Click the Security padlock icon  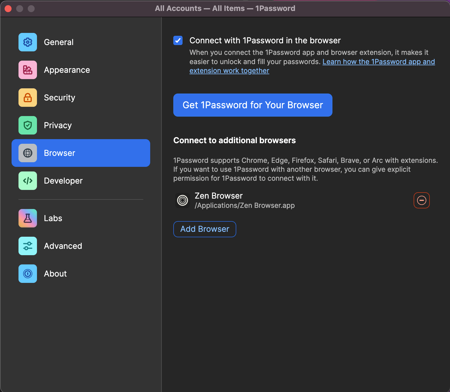28,98
